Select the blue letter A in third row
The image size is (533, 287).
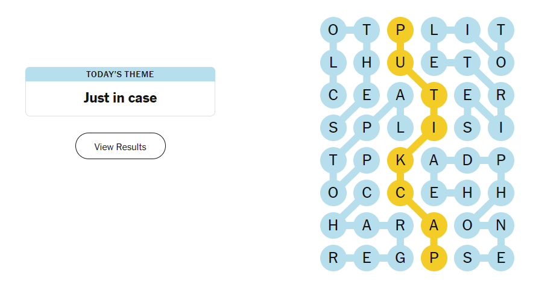pos(400,94)
